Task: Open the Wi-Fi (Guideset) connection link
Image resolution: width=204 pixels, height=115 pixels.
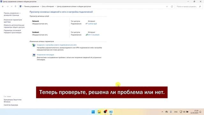Action: [94, 35]
